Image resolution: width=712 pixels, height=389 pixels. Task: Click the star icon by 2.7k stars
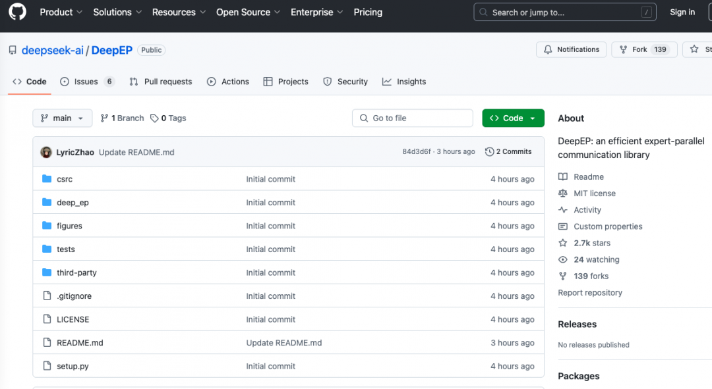pyautogui.click(x=562, y=243)
